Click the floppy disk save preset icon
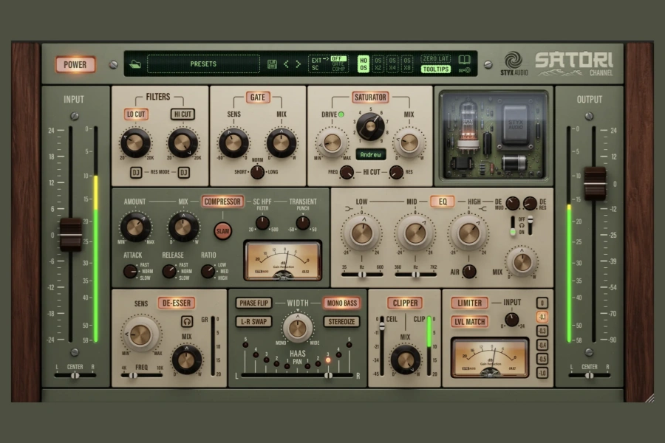The image size is (665, 443). (x=272, y=64)
